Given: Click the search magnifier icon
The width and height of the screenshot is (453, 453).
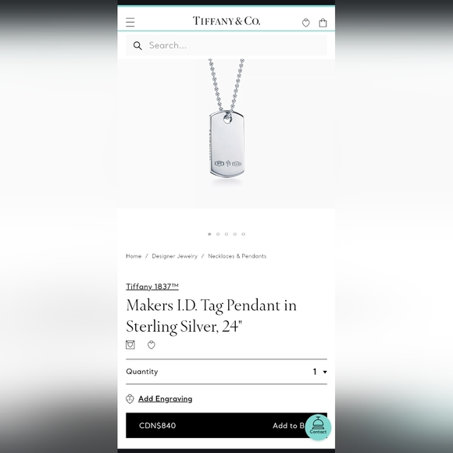Looking at the screenshot, I should point(137,45).
